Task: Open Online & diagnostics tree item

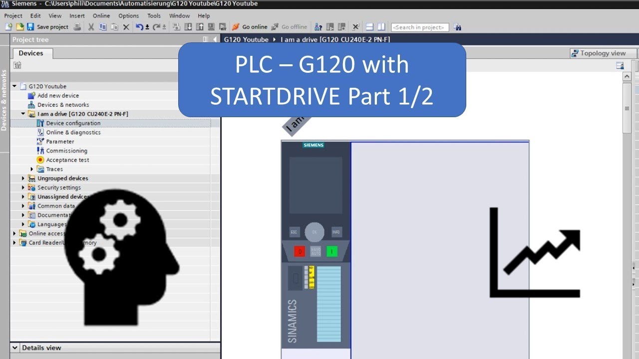Action: coord(68,132)
